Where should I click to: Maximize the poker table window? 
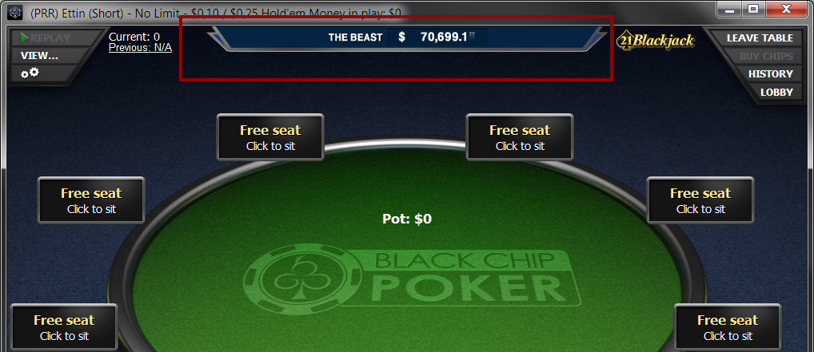[753, 8]
